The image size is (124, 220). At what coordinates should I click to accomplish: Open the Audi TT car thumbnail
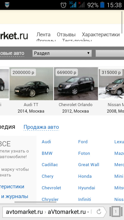(x=31, y=84)
